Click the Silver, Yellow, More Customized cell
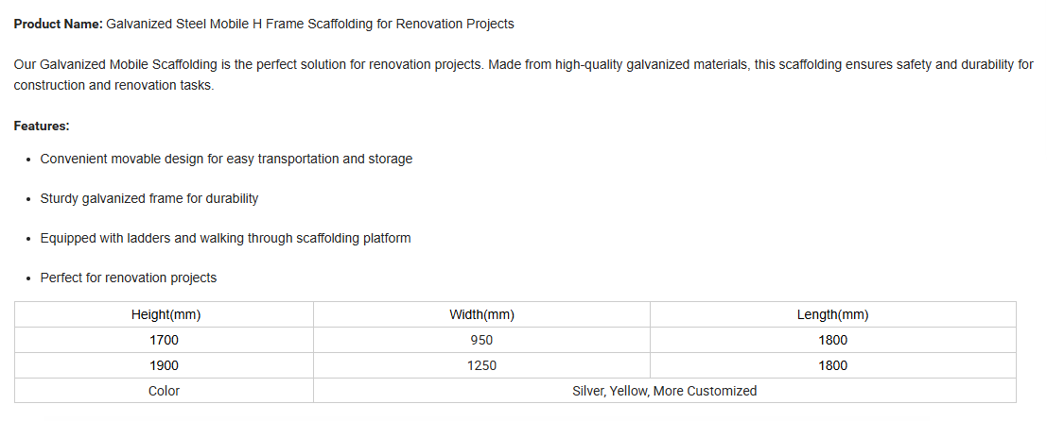 [x=664, y=391]
